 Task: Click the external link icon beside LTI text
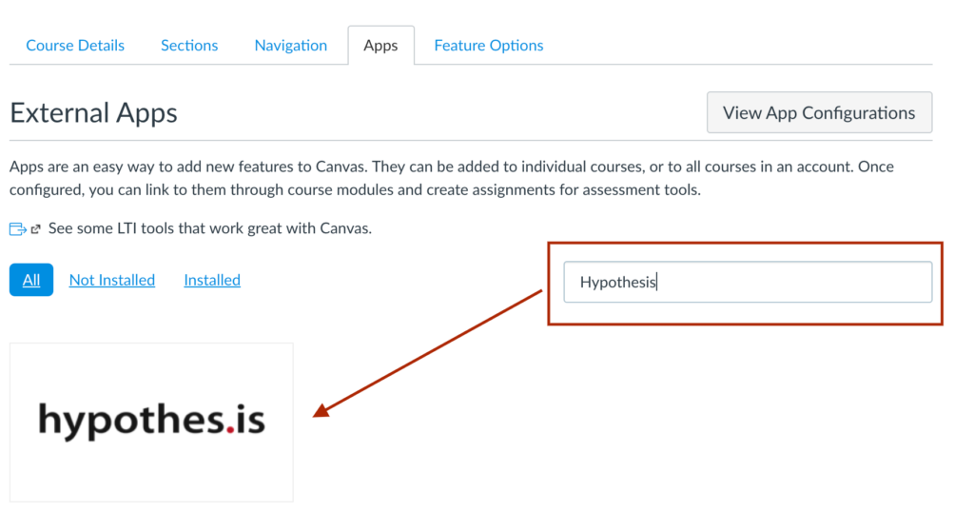point(36,229)
